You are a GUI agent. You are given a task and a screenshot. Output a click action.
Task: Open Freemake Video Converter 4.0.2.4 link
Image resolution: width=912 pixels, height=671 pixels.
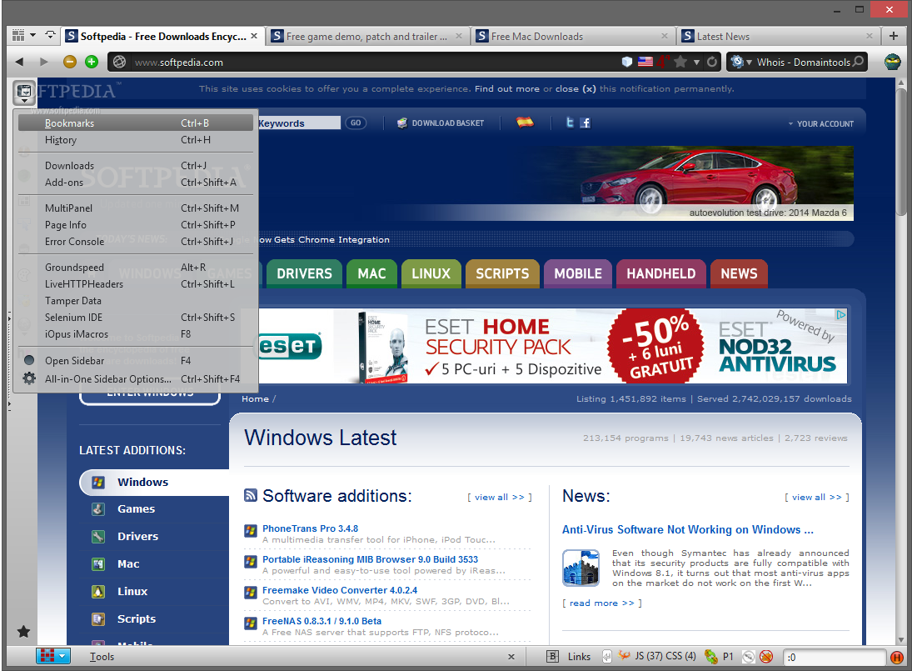click(340, 590)
